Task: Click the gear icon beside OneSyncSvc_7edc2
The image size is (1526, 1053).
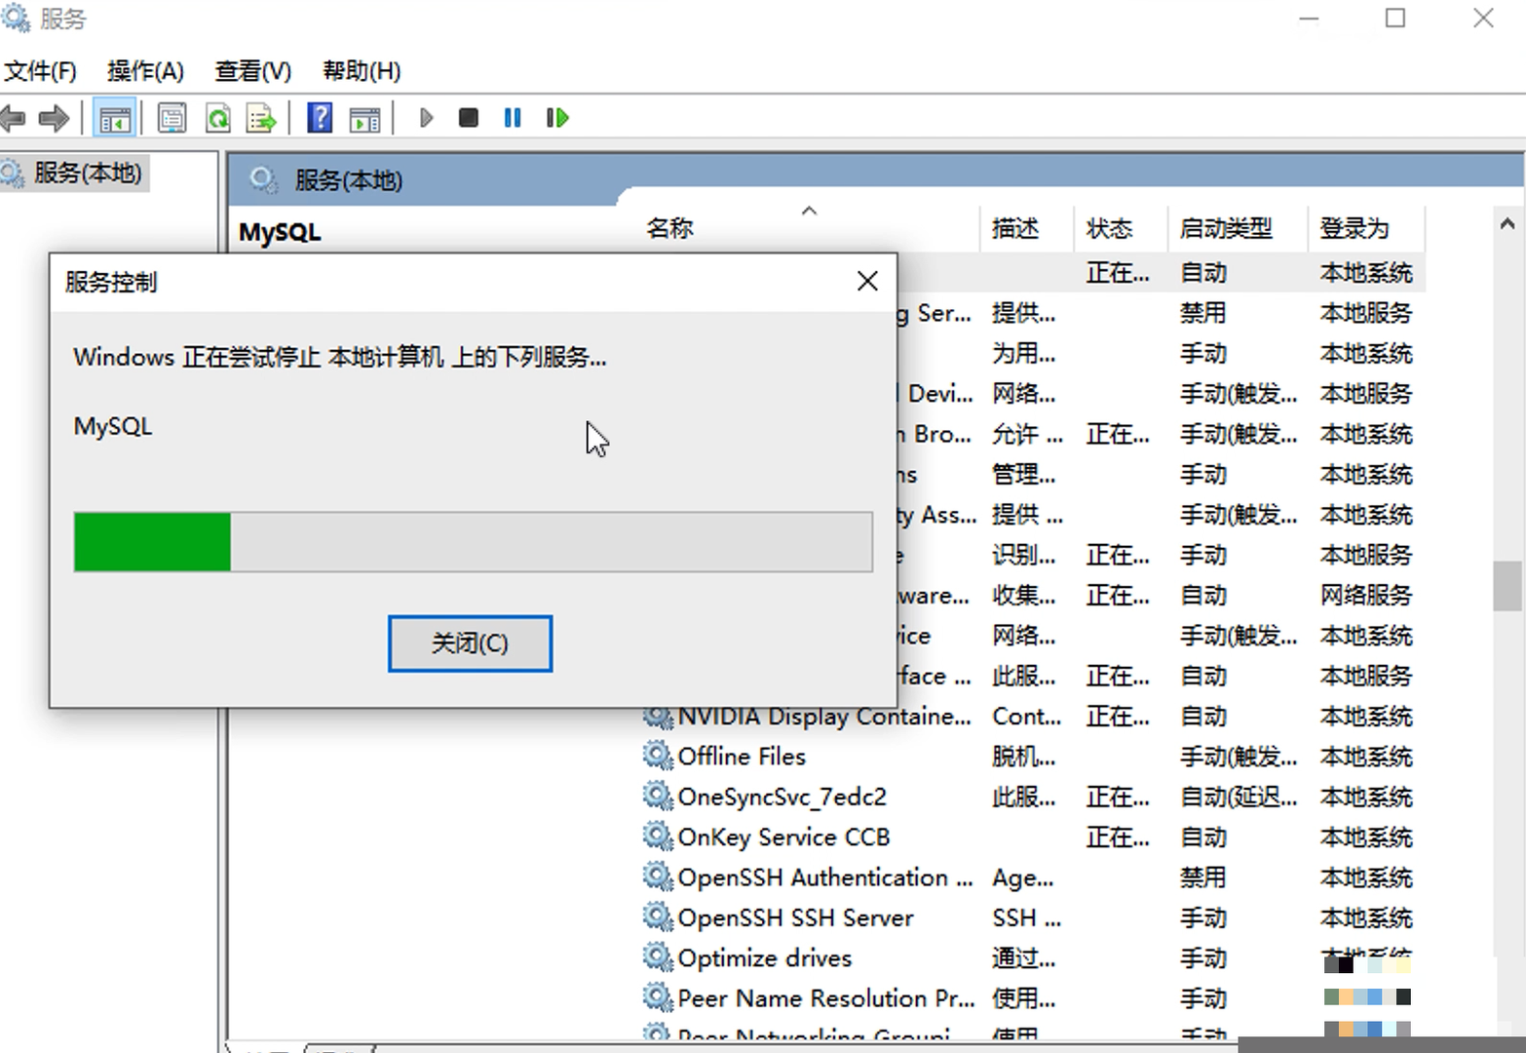Action: tap(659, 797)
